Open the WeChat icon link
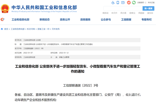This screenshot has width=156, height=102. pyautogui.click(x=134, y=3)
